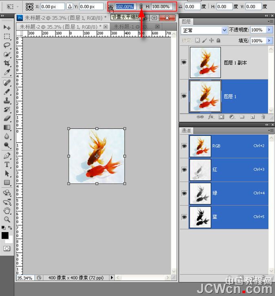Collapse the 通道 panel group
Screen dimensions: 275x296
click(x=266, y=125)
